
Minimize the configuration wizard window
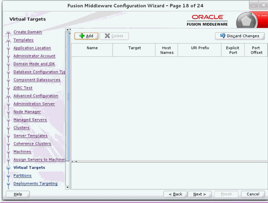pyautogui.click(x=254, y=5)
